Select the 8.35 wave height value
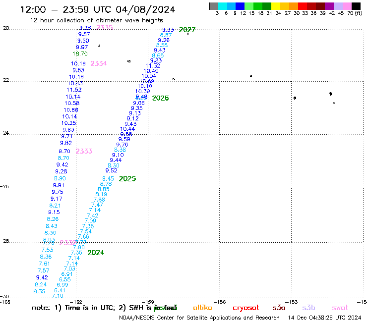 coord(39,291)
